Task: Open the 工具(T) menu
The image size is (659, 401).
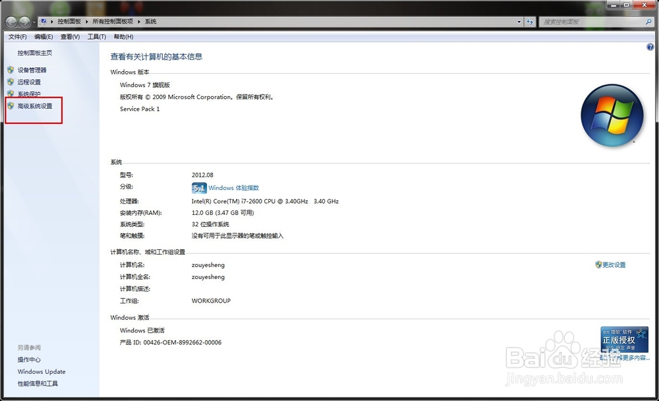Action: [97, 37]
